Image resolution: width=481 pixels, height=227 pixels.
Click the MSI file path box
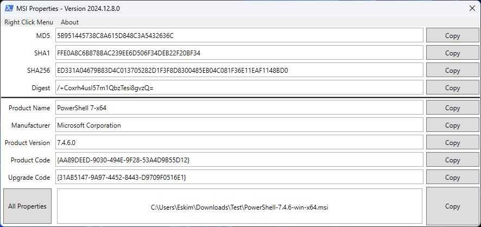click(239, 206)
